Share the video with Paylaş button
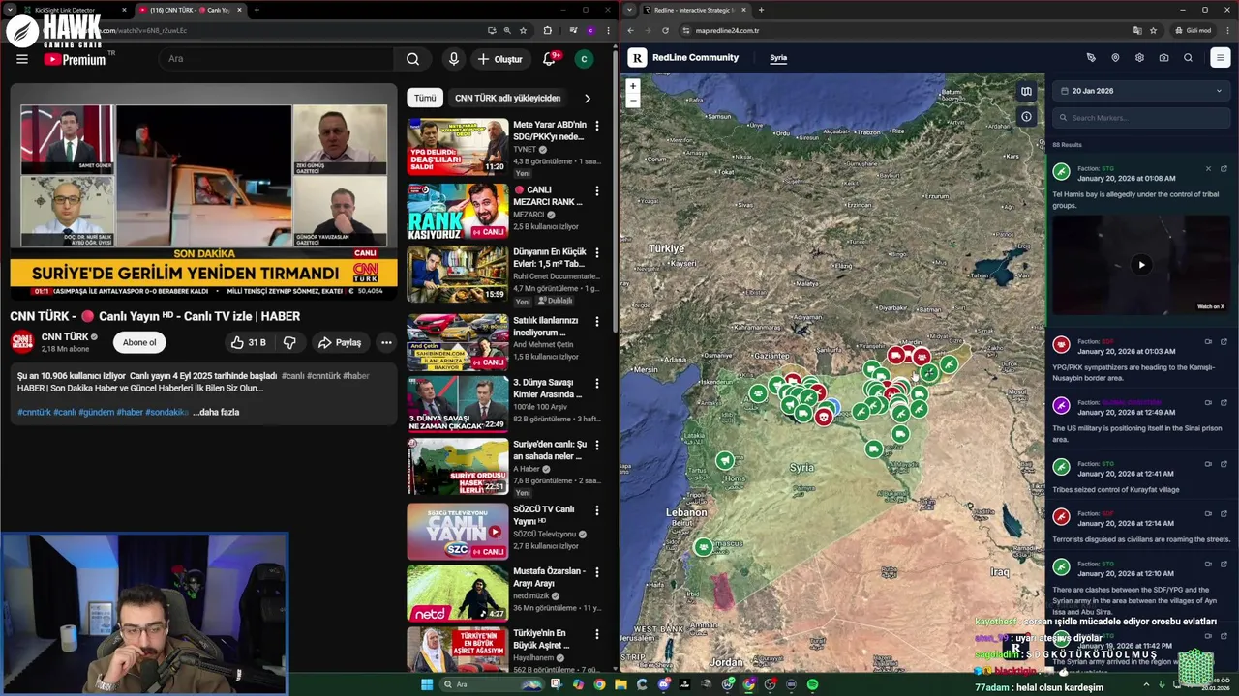1239x696 pixels. (x=340, y=342)
